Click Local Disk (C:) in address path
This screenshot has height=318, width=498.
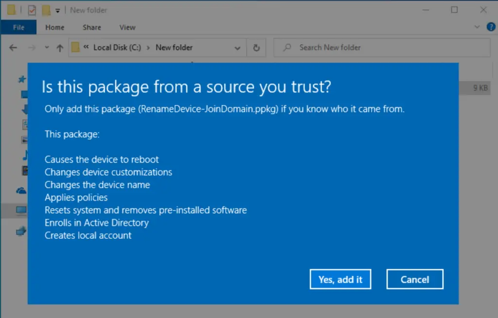117,48
